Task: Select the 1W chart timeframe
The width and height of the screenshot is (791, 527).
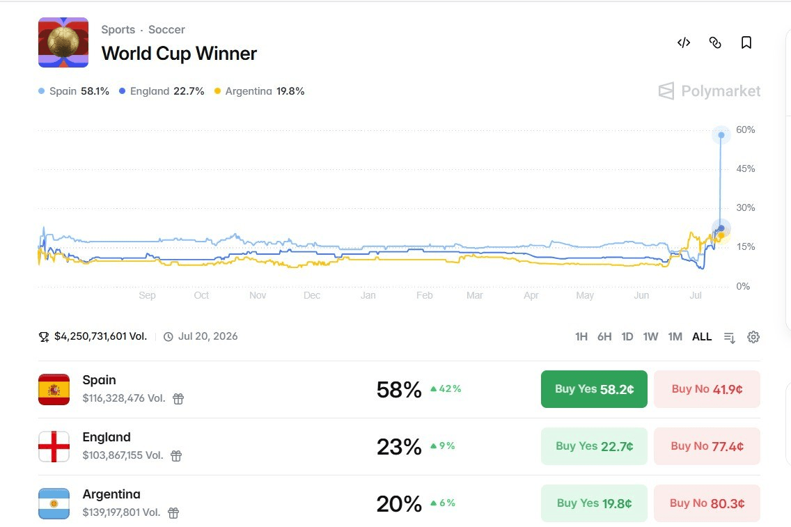Action: [650, 337]
